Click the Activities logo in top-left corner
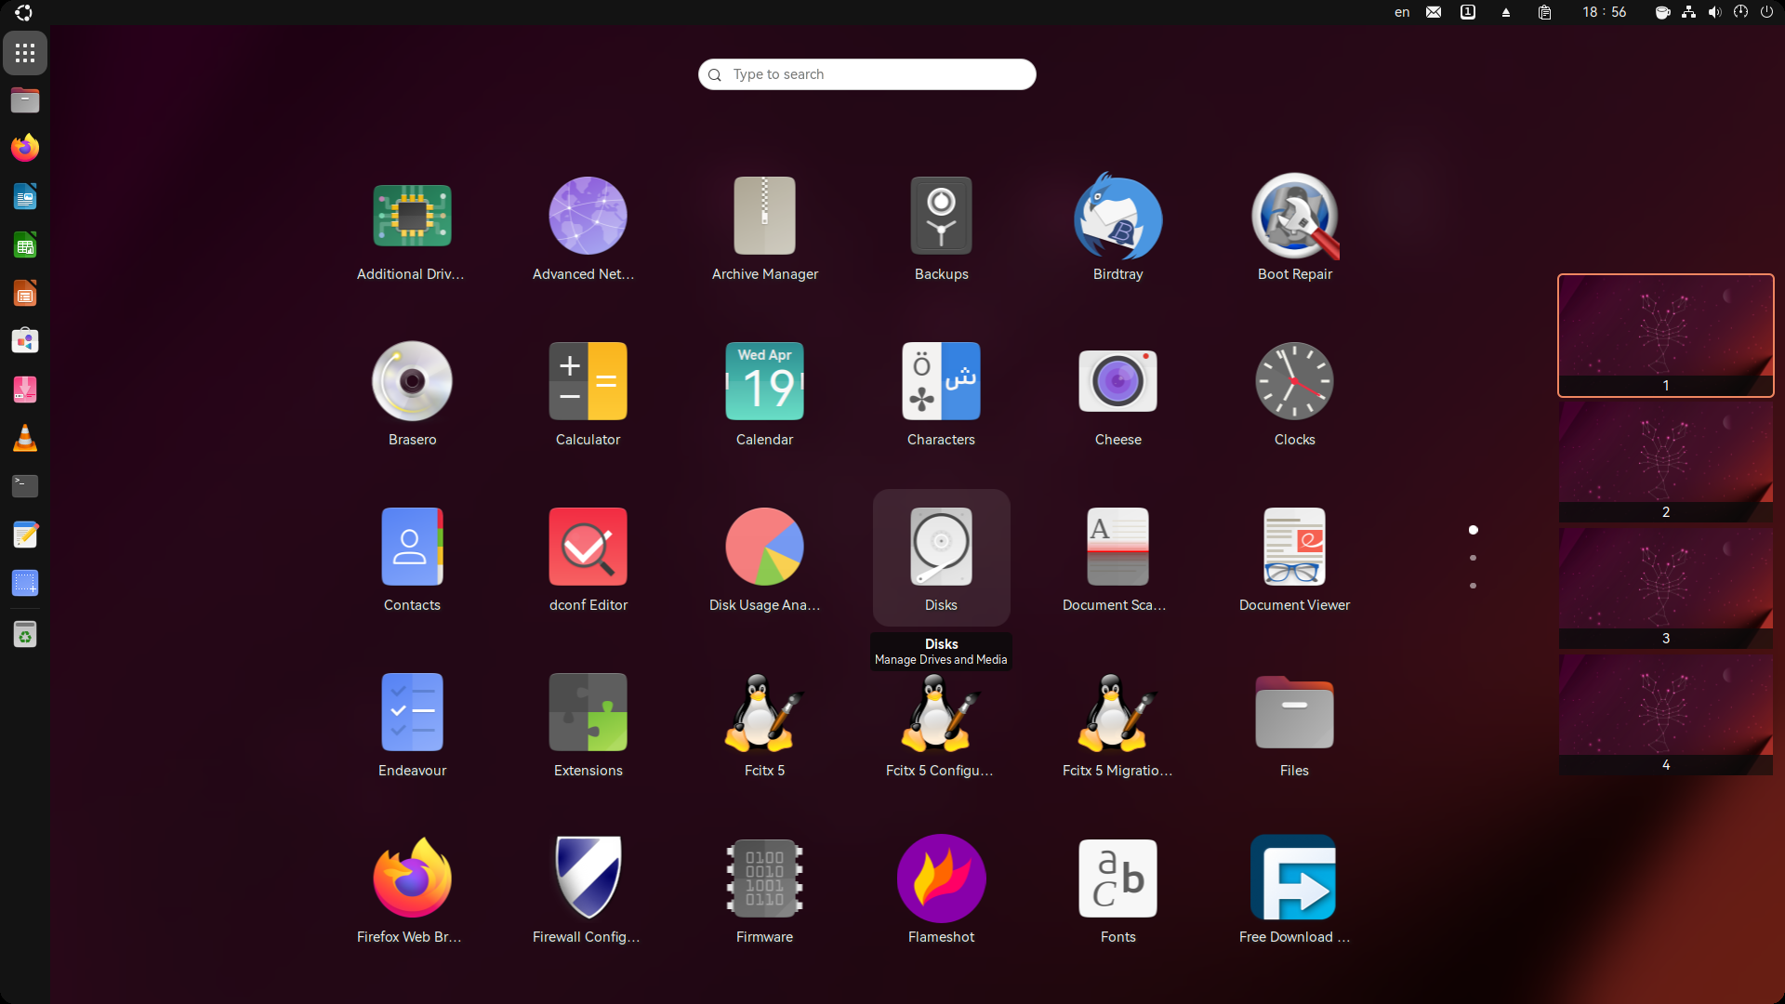This screenshot has width=1785, height=1004. coord(24,12)
